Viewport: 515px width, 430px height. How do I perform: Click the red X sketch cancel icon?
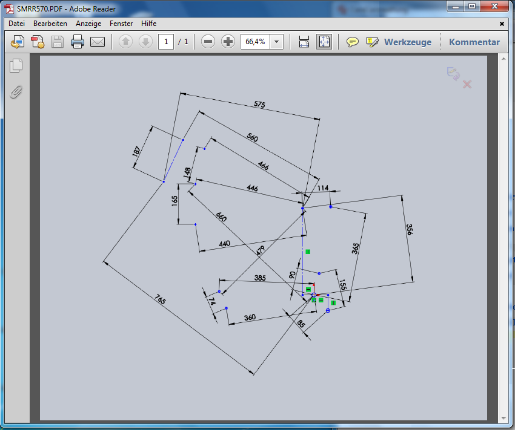tap(467, 84)
